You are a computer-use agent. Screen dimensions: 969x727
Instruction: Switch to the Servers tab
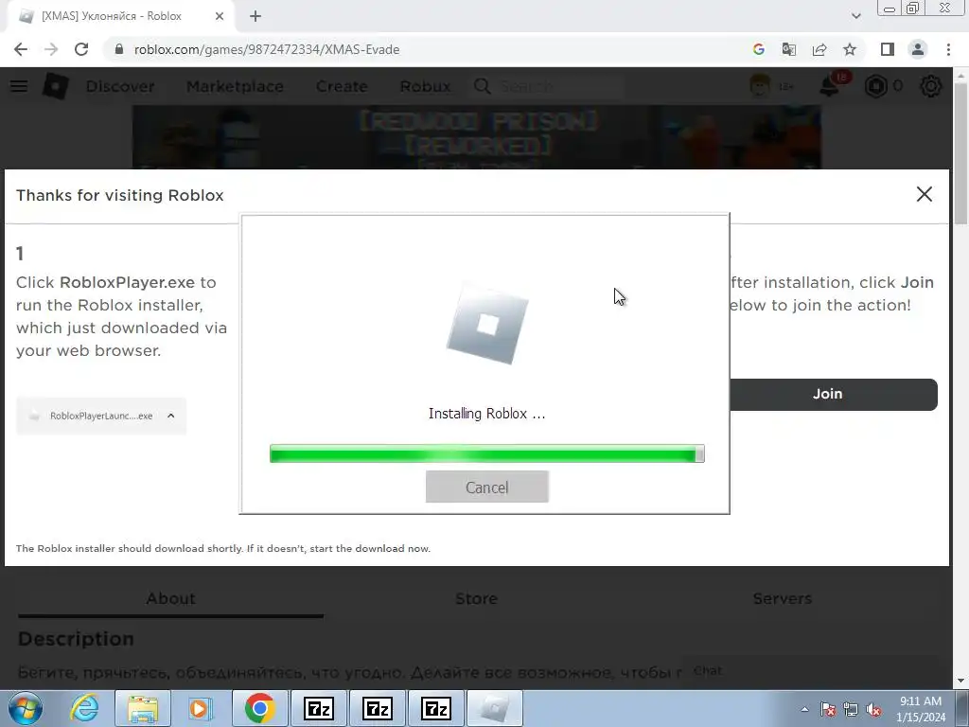[782, 598]
